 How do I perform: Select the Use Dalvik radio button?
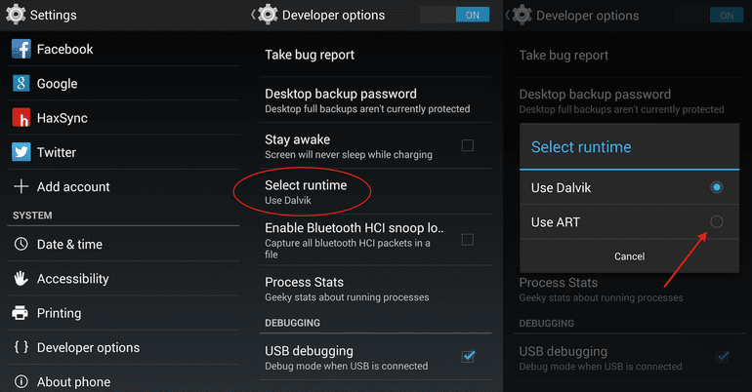pyautogui.click(x=717, y=186)
